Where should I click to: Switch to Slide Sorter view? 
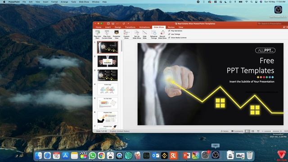point(253,131)
